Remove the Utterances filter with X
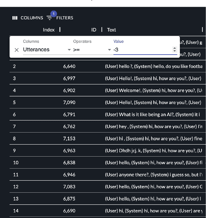Viewport: 206px width, 218px height. pyautogui.click(x=17, y=50)
